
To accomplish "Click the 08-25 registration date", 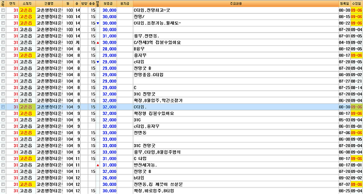I will click(x=345, y=191).
